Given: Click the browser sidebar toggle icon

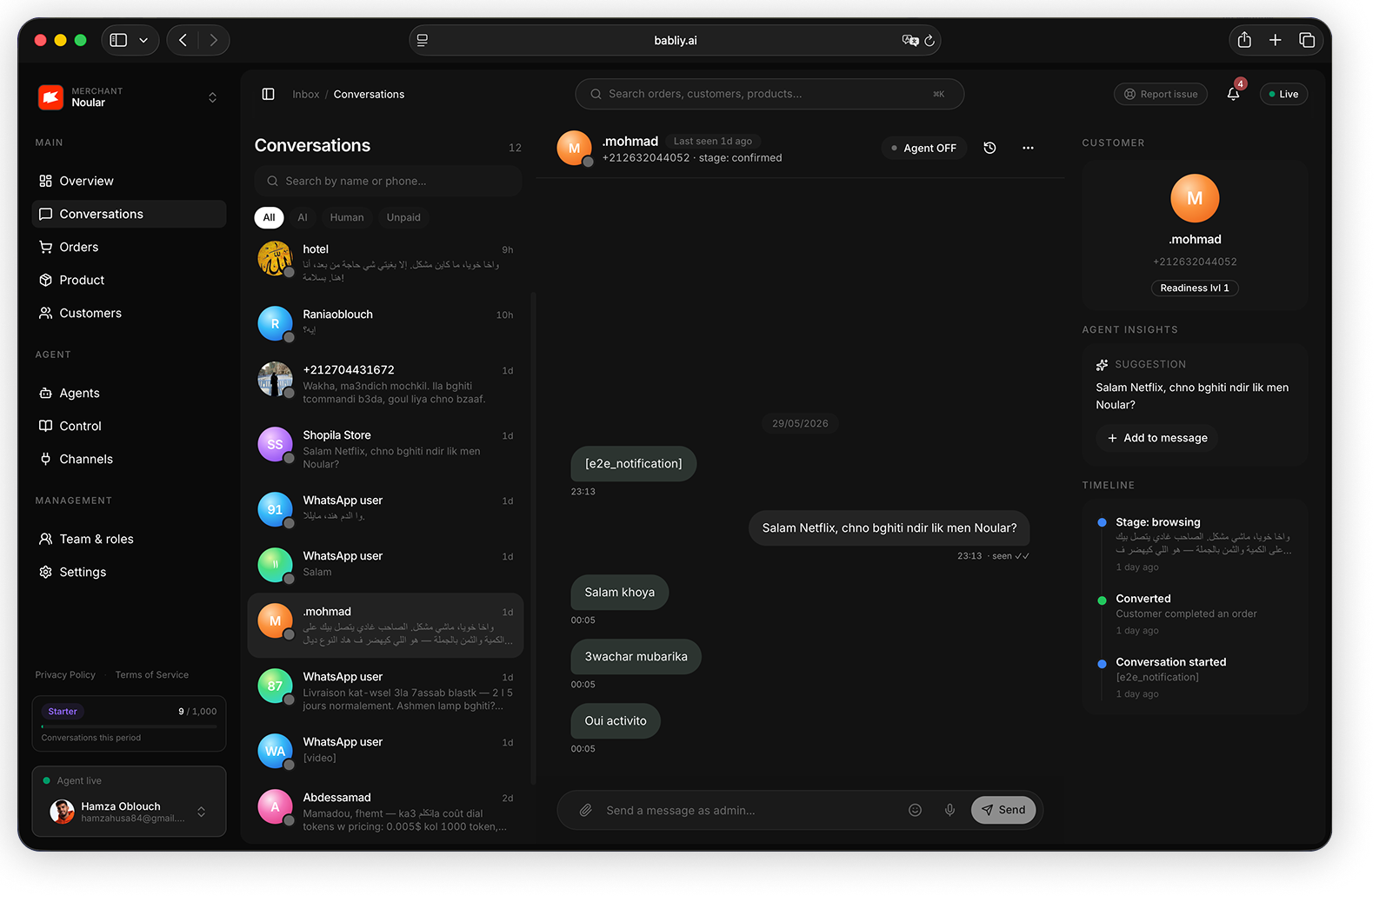Looking at the screenshot, I should 119,40.
